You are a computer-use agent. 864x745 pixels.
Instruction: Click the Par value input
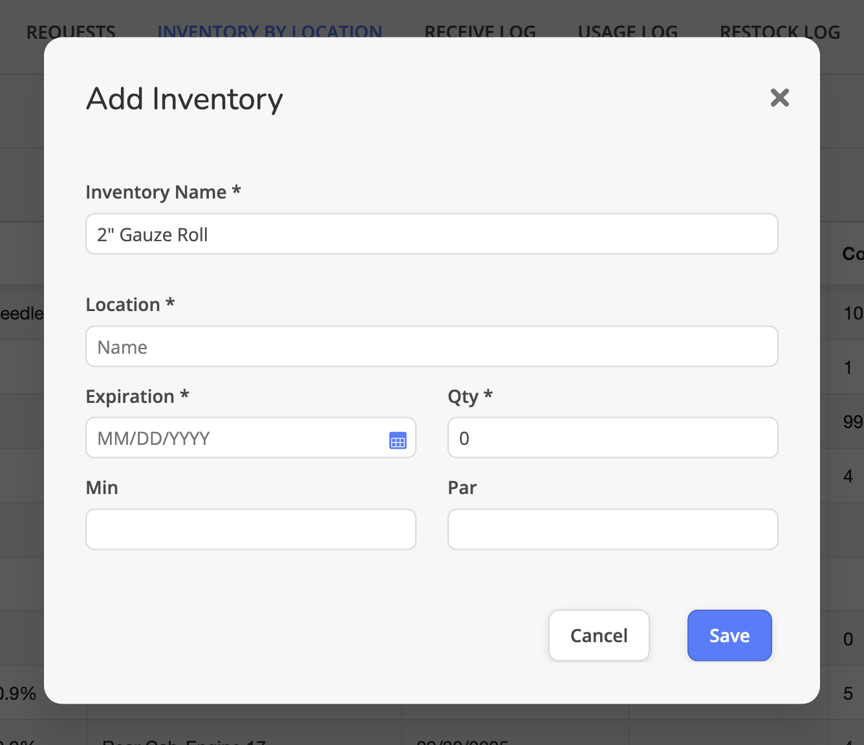612,529
